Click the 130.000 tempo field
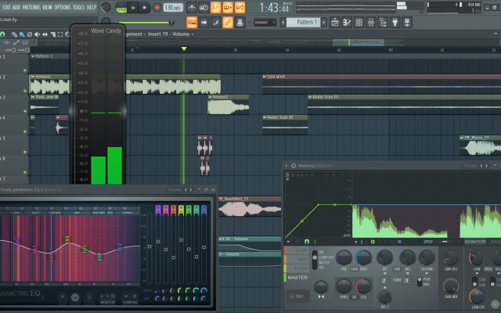The width and height of the screenshot is (501, 313). [x=173, y=7]
